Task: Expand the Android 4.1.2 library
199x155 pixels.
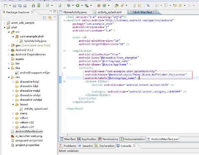Action: pyautogui.click(x=9, y=50)
